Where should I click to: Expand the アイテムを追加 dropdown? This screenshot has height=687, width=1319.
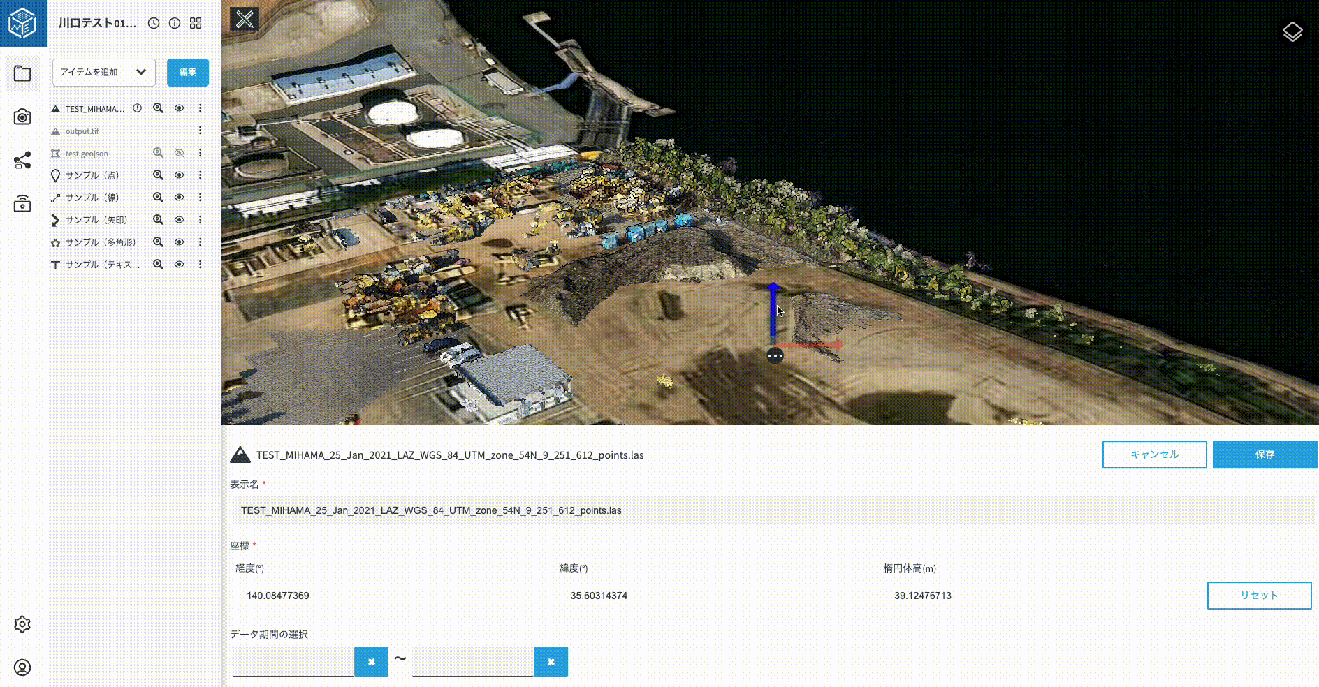[103, 73]
